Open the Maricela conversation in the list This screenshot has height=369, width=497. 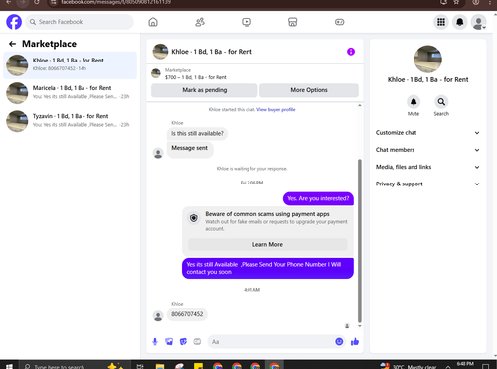pos(70,93)
